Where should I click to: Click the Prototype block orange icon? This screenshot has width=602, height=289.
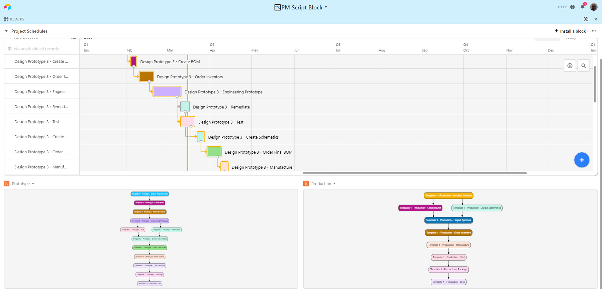click(x=7, y=184)
